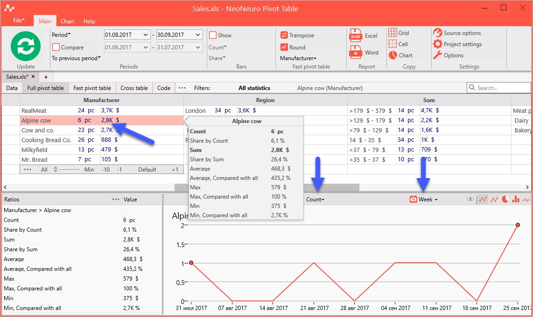Expand the start date 01.08.2017 dropdown
Image resolution: width=533 pixels, height=317 pixels.
point(146,34)
